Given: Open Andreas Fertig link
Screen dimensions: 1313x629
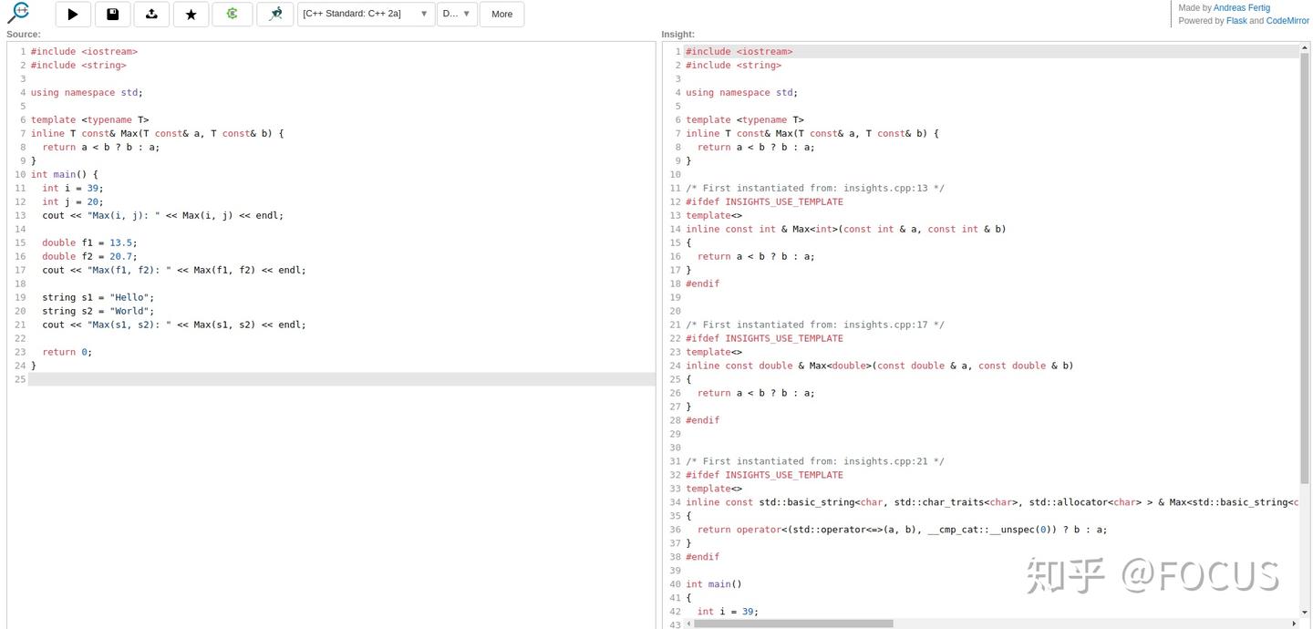Looking at the screenshot, I should pos(1241,7).
